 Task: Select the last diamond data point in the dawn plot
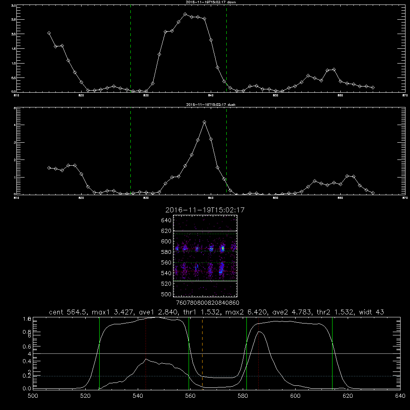(373, 88)
